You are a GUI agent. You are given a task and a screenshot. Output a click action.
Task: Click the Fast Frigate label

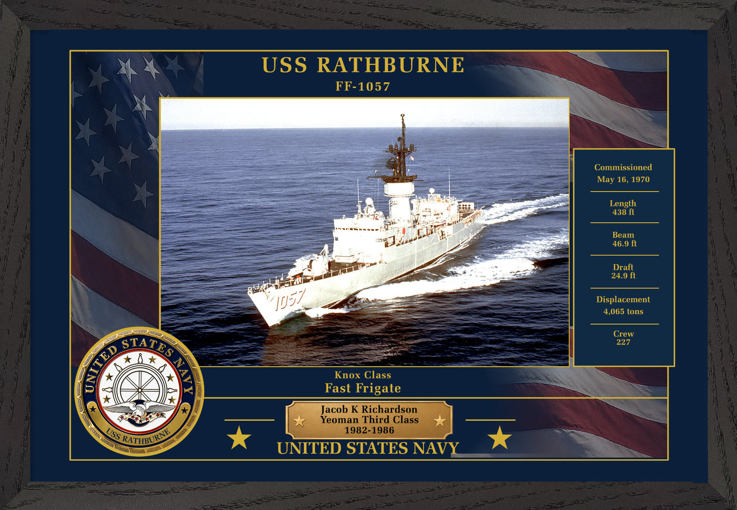[x=363, y=388]
